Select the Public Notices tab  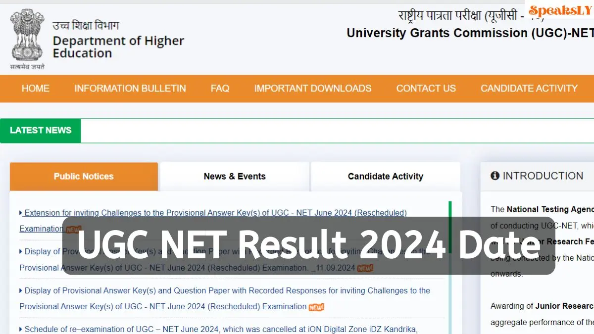tap(83, 176)
